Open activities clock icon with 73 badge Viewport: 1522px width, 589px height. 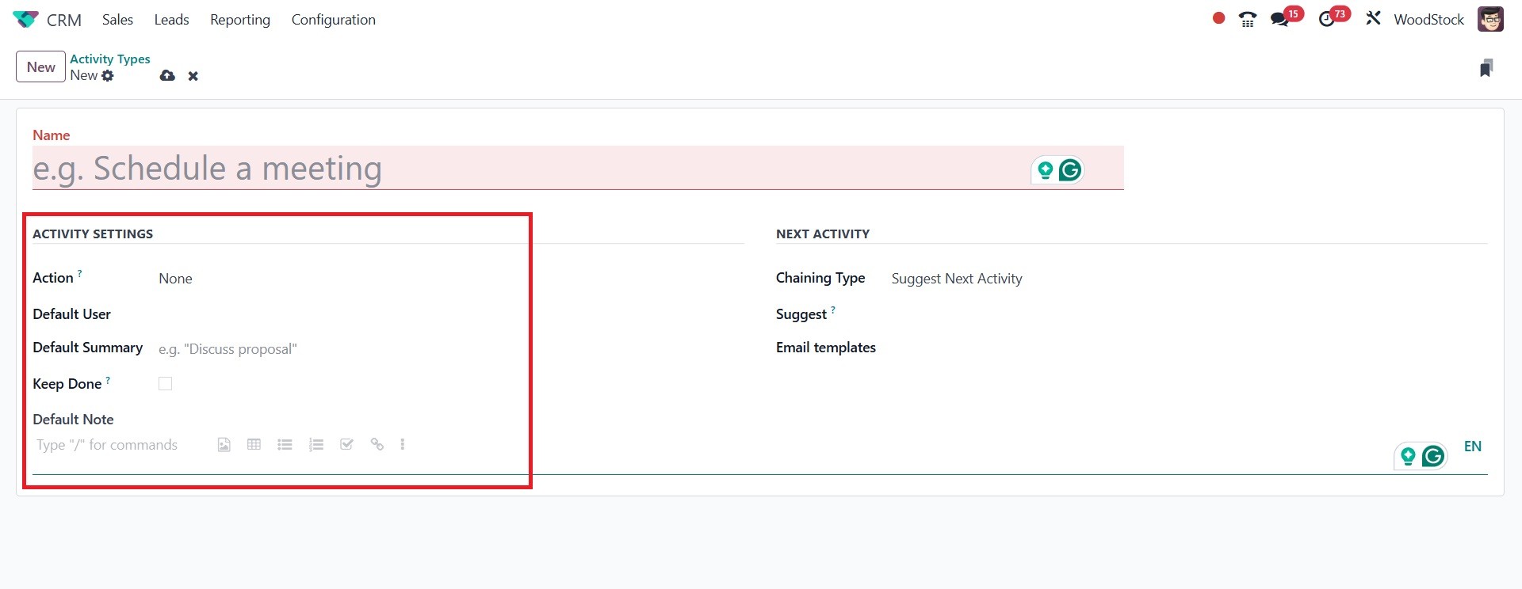(1327, 20)
